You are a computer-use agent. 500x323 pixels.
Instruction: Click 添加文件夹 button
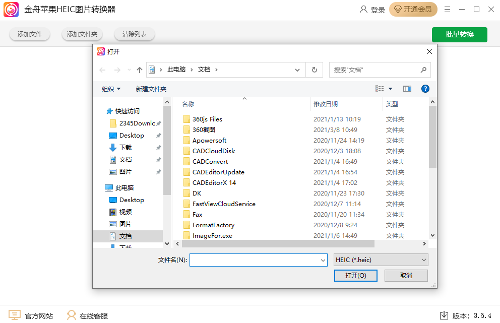[82, 34]
